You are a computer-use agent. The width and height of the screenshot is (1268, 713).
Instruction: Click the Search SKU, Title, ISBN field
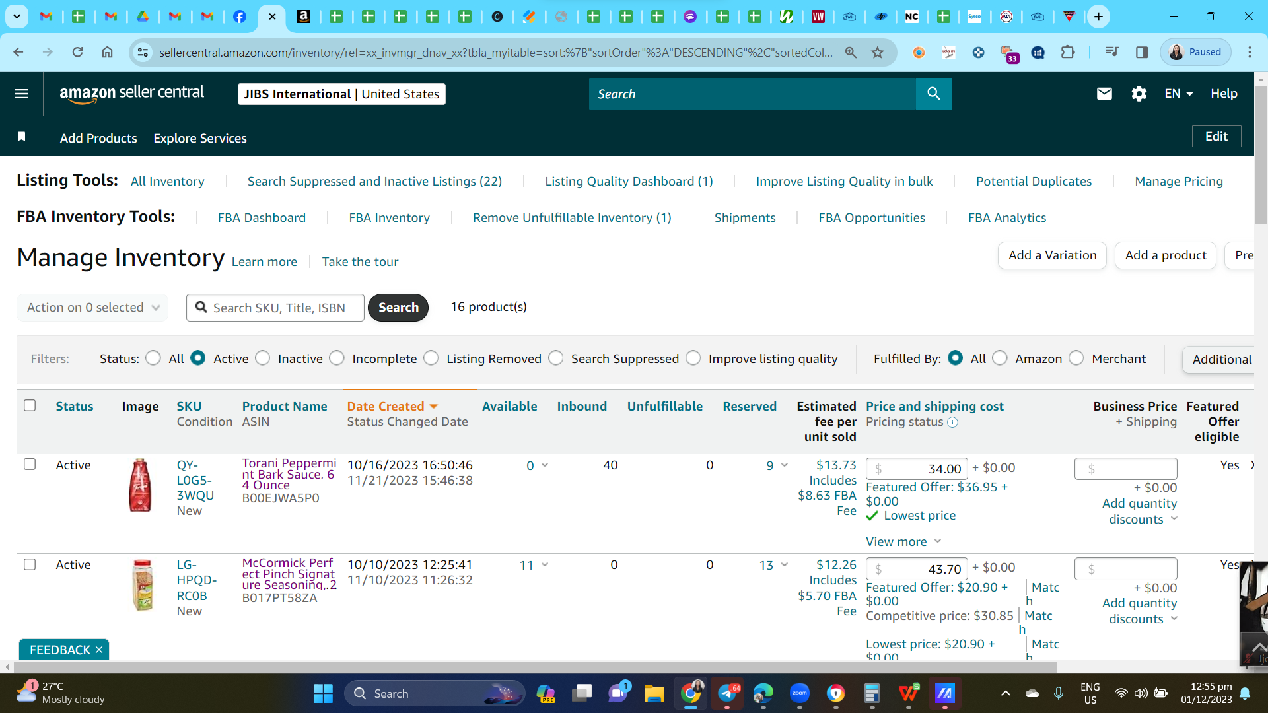[x=275, y=308]
